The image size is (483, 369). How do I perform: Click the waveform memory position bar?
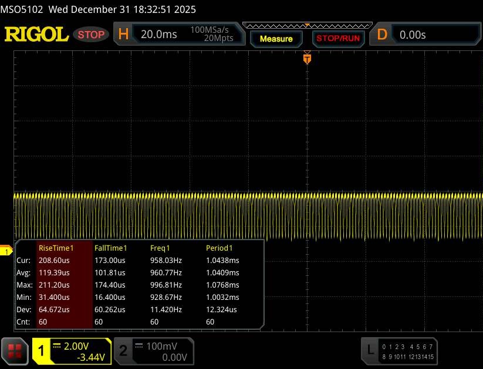[306, 25]
